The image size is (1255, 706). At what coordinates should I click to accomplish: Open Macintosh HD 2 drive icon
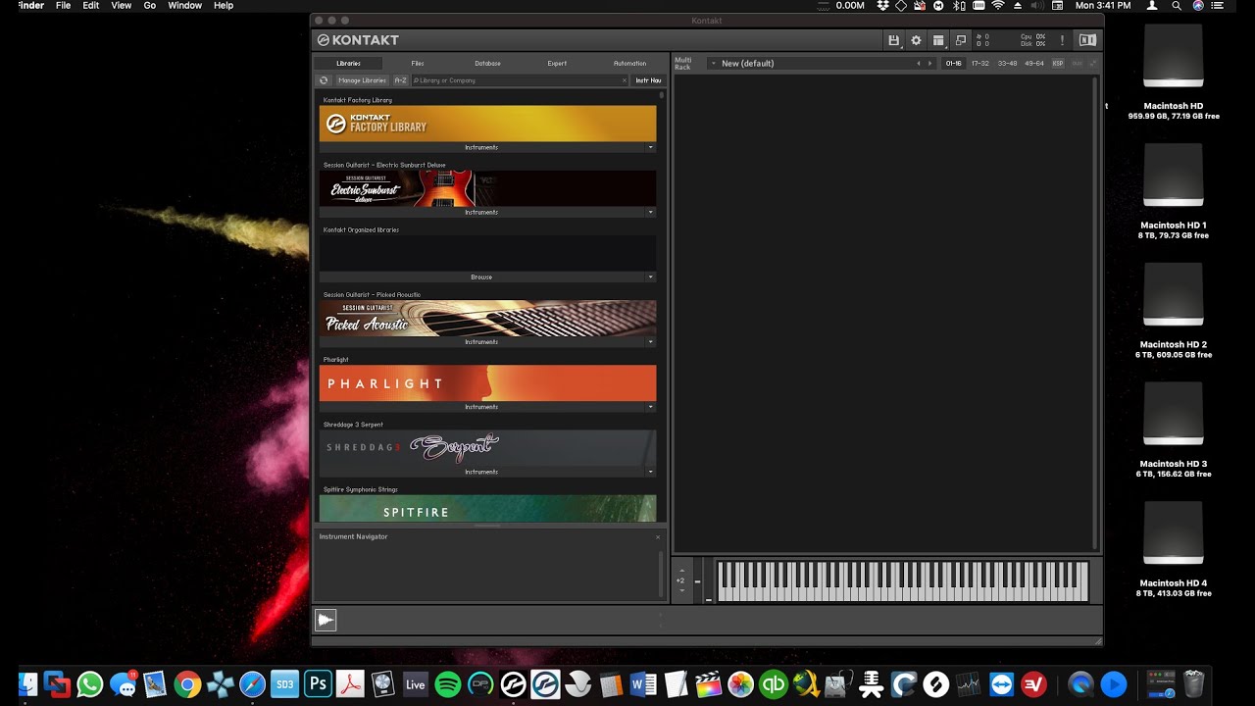coord(1174,295)
